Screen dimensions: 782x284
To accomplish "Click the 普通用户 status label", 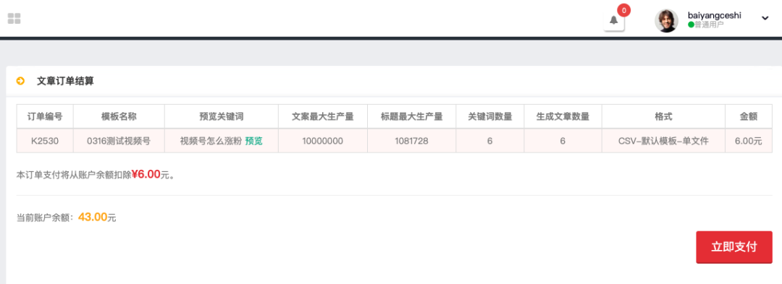I will (x=709, y=25).
